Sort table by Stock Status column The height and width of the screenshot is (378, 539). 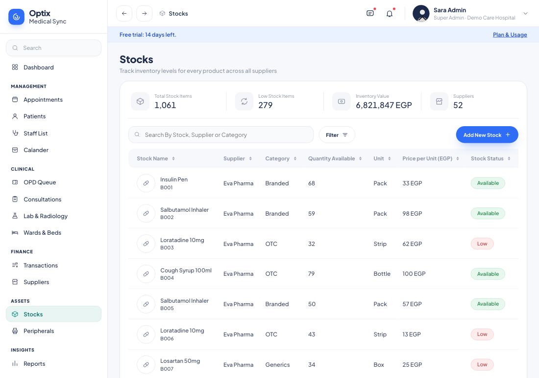[509, 158]
